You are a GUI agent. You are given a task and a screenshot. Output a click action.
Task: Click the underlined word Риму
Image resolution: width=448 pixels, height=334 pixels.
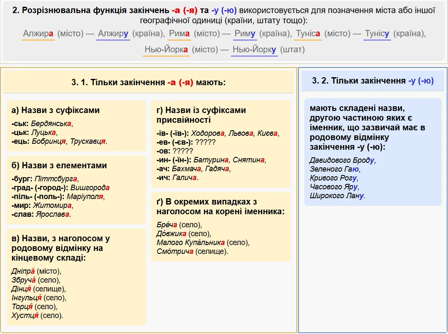point(244,34)
